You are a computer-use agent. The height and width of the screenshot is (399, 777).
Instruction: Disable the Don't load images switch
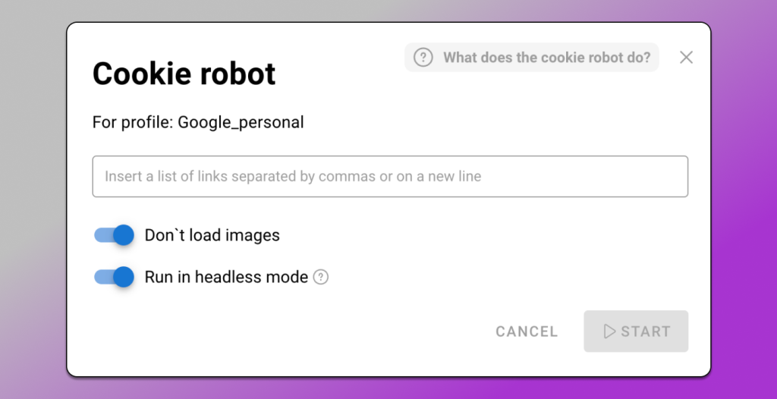click(x=114, y=235)
